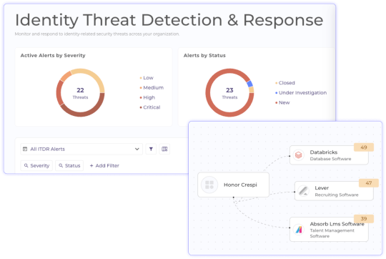Open the column layout icon button
The height and width of the screenshot is (259, 386).
(164, 149)
